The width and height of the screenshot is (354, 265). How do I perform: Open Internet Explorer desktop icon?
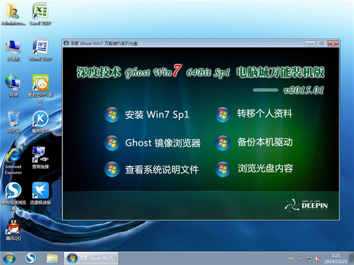[13, 161]
